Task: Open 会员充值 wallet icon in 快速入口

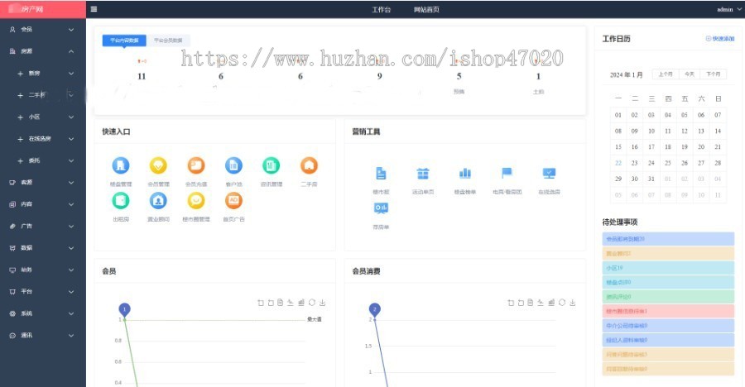Action: [195, 165]
